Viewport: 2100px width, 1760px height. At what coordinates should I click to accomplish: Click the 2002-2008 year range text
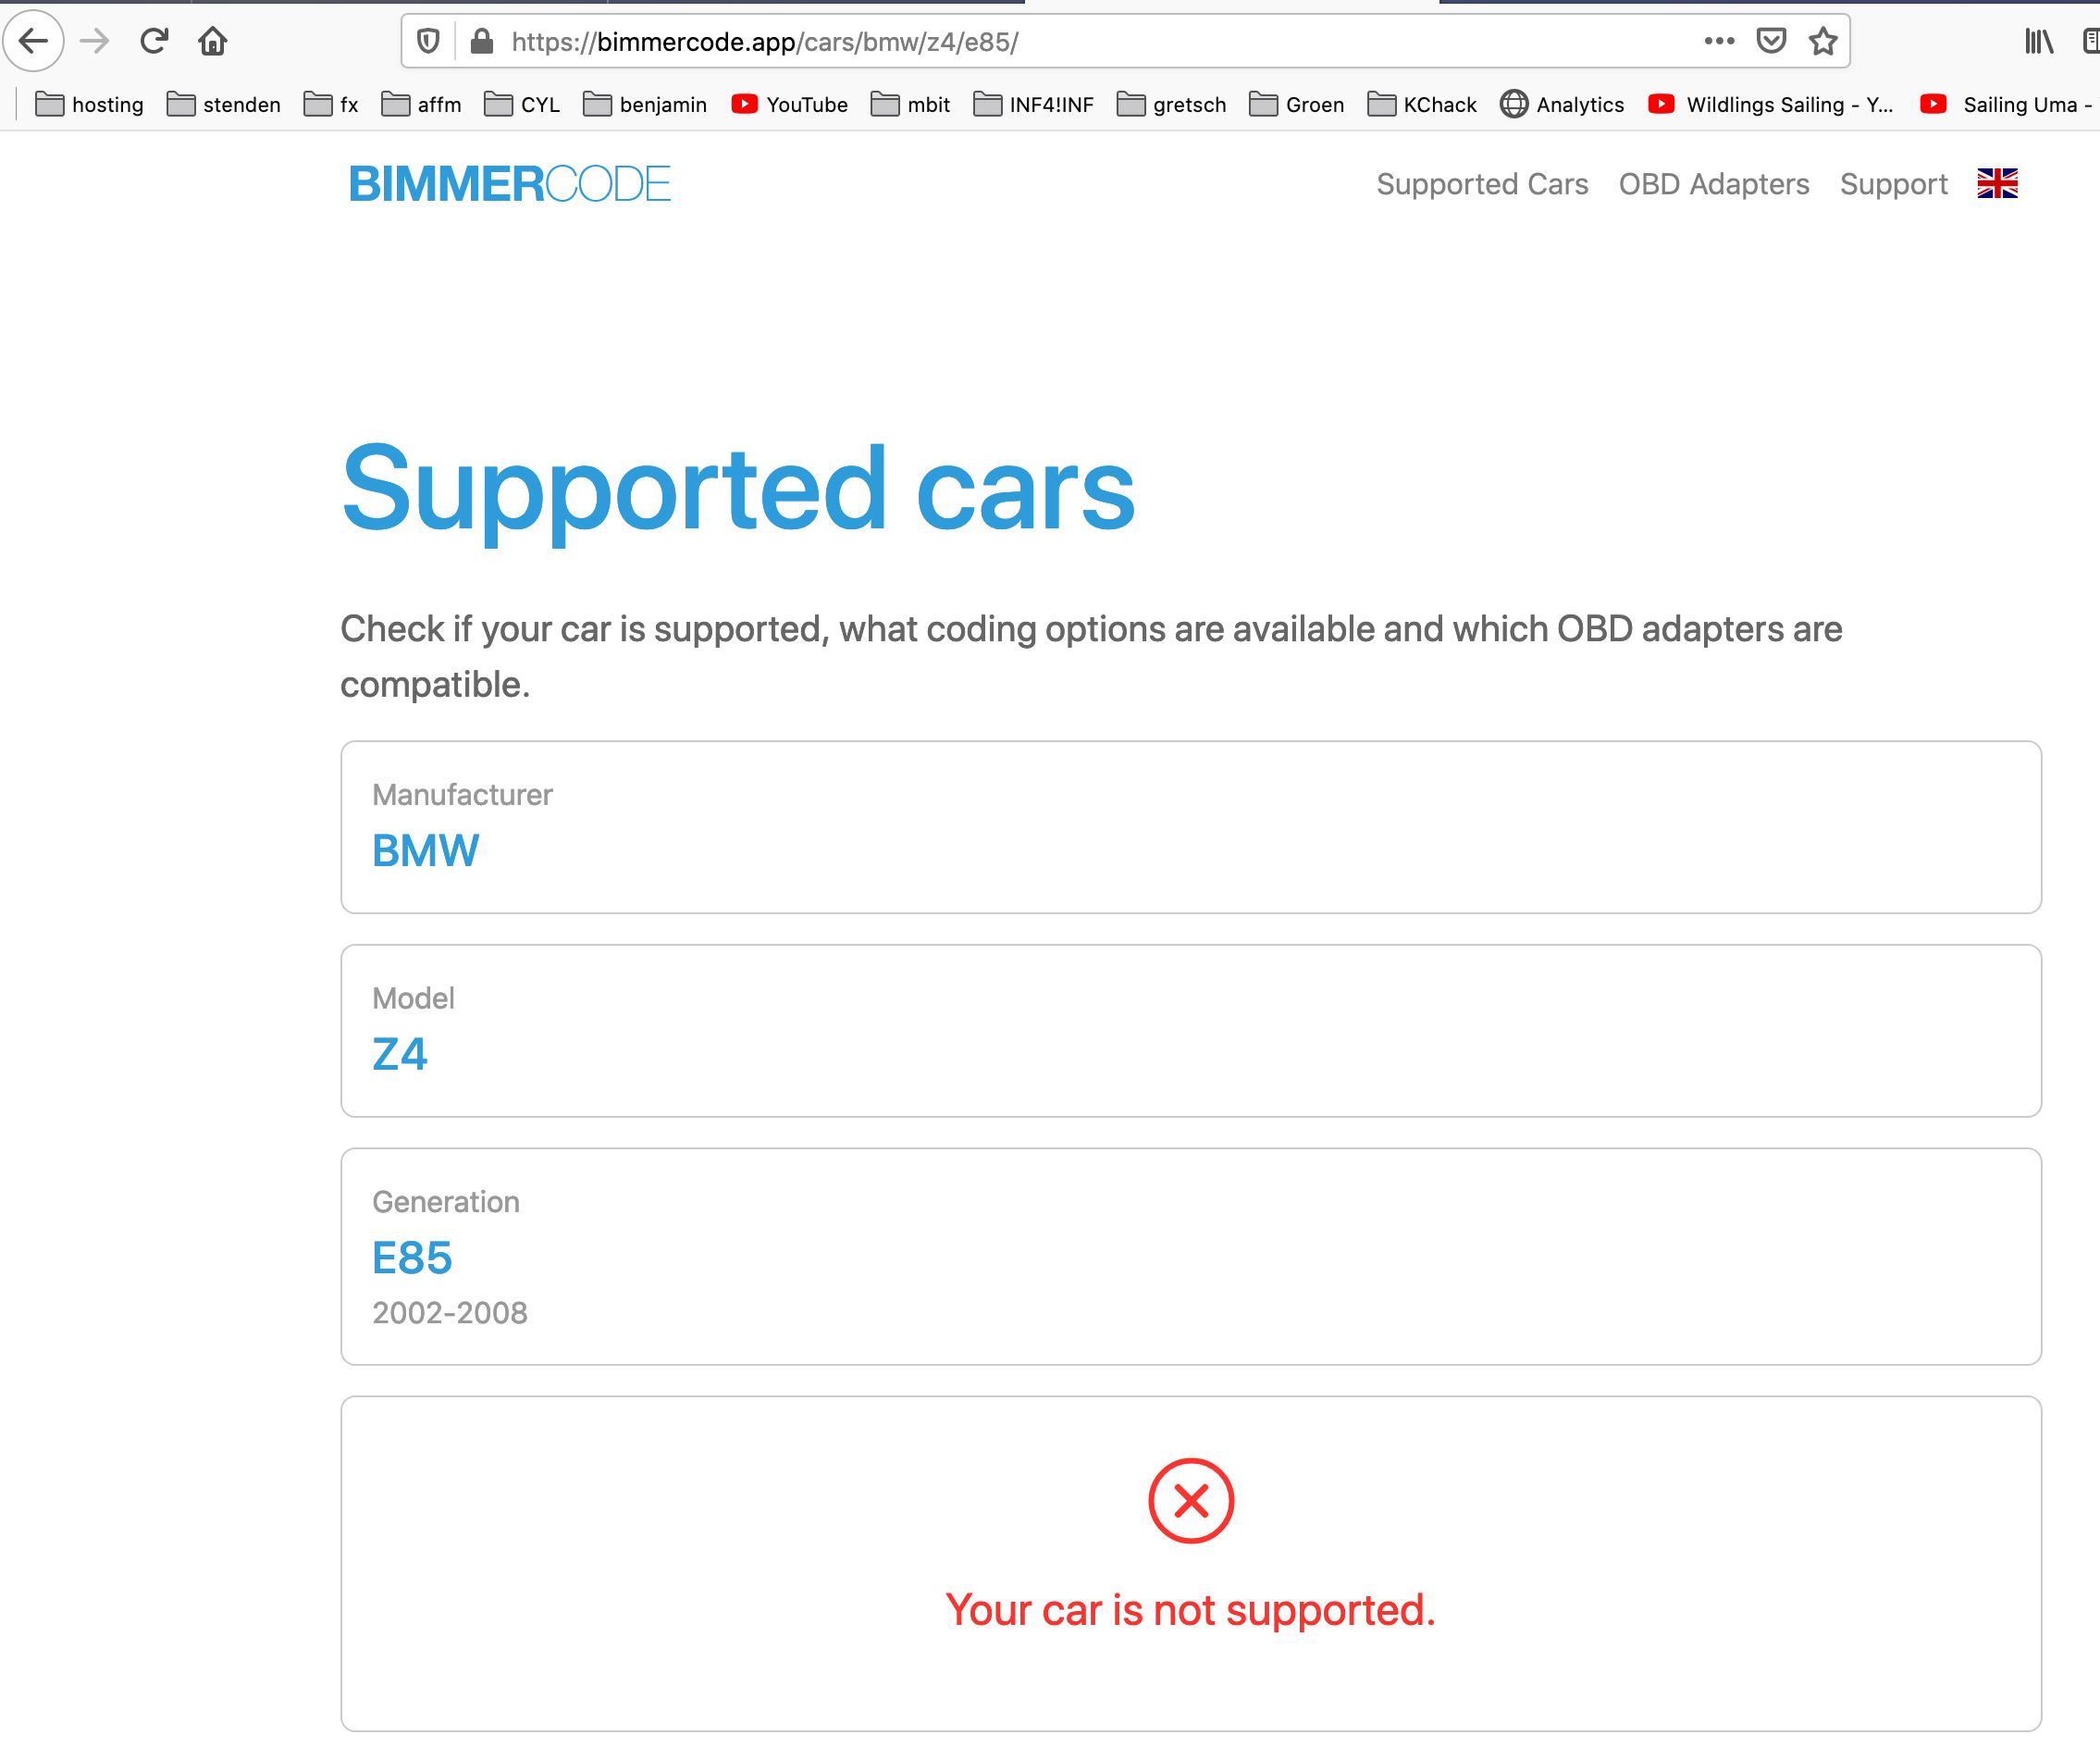click(450, 1313)
